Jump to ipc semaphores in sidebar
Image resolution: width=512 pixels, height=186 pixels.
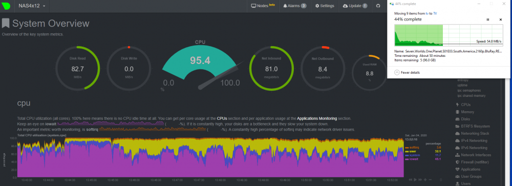click(x=469, y=90)
